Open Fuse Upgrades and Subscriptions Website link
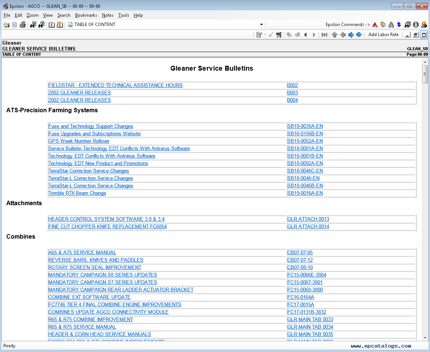 pos(95,134)
